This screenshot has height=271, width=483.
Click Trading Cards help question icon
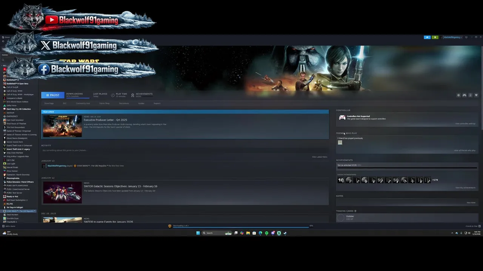(x=355, y=211)
